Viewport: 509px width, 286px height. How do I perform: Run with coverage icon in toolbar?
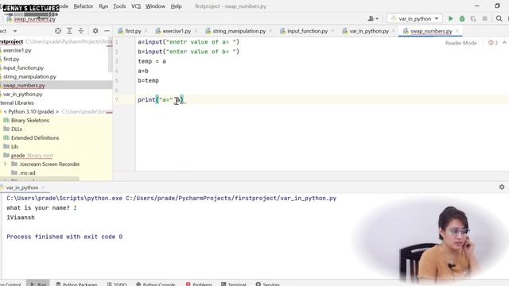coord(473,19)
